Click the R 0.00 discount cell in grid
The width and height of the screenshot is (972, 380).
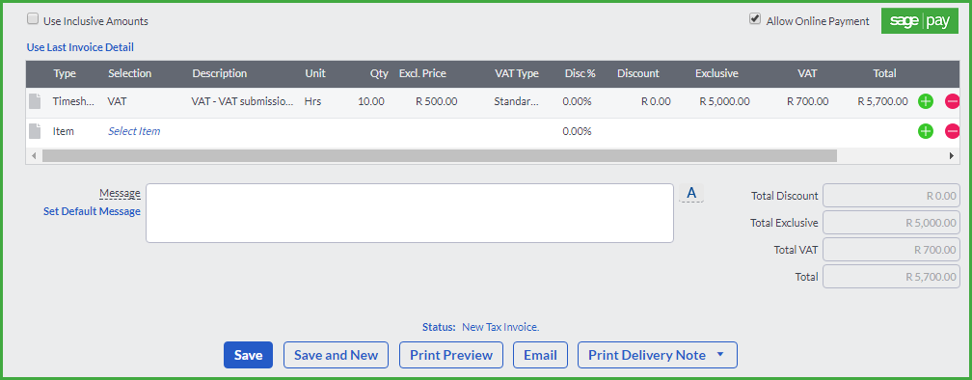[656, 101]
